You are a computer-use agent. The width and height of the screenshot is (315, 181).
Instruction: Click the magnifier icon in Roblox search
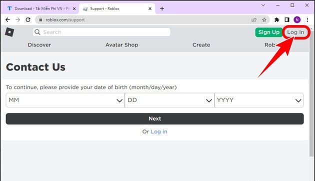(37, 32)
